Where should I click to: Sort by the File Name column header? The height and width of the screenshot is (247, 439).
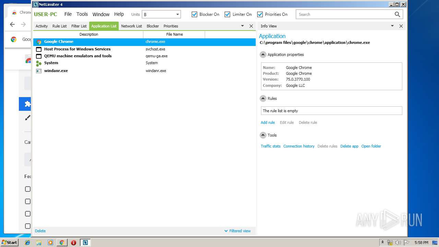174,34
